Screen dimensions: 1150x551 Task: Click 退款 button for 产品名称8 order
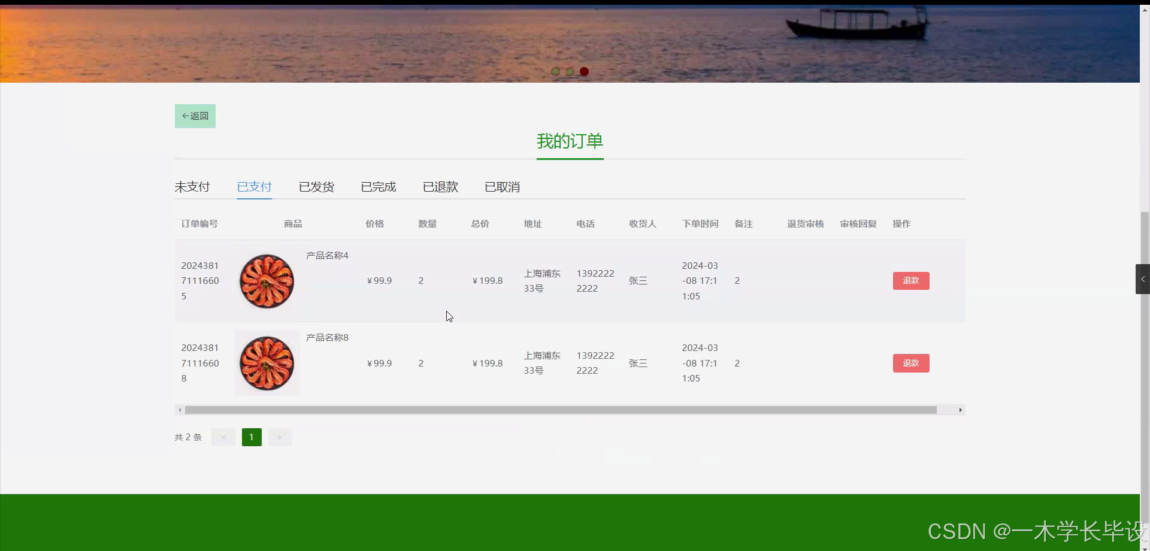(910, 363)
